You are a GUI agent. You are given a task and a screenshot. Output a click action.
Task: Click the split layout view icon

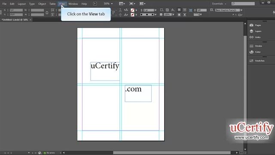point(241,153)
